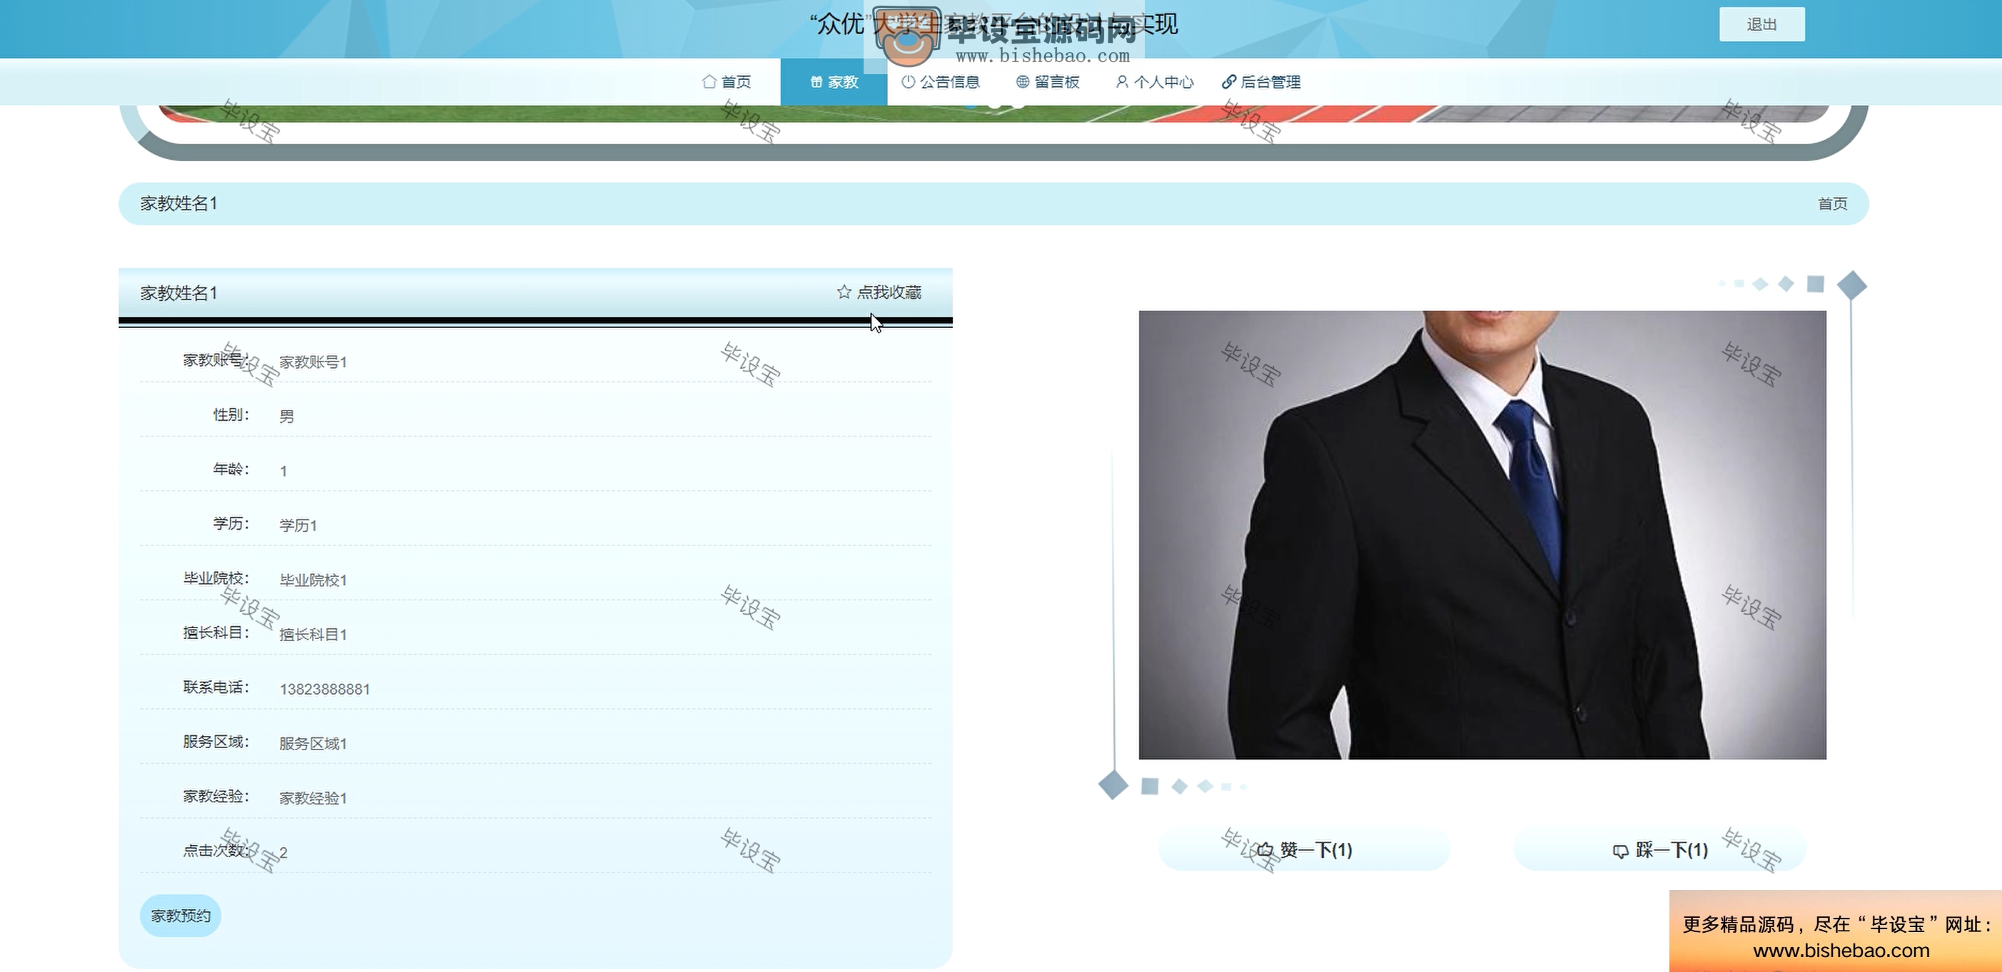Click the 赞一下(1) like button
The width and height of the screenshot is (2002, 972).
[1304, 850]
